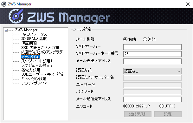The image size is (193, 123).
Task: Open スケジュール設定1 in the tree
Action: (x=37, y=61)
